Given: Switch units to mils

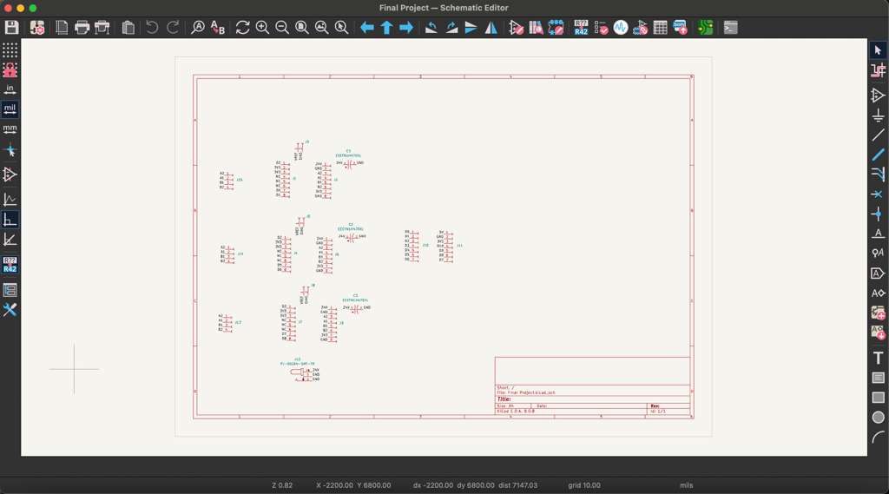Looking at the screenshot, I should (x=10, y=109).
